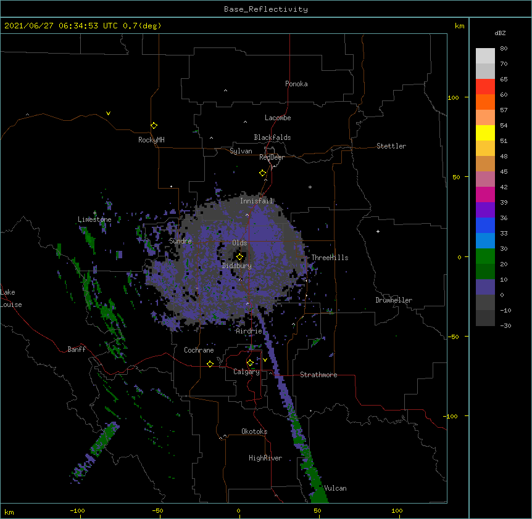Screen dimensions: 532x519
Task: Click the Sundre town label
Action: pyautogui.click(x=180, y=241)
